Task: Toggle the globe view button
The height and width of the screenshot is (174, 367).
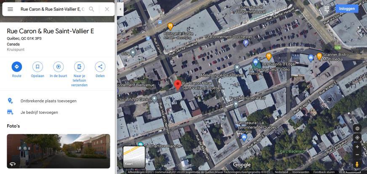Action: [357, 128]
